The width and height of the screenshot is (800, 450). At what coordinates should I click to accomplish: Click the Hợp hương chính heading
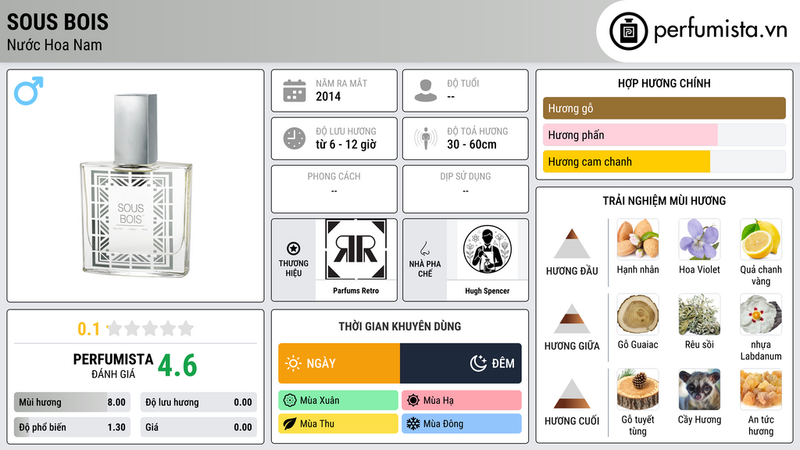[x=664, y=83]
